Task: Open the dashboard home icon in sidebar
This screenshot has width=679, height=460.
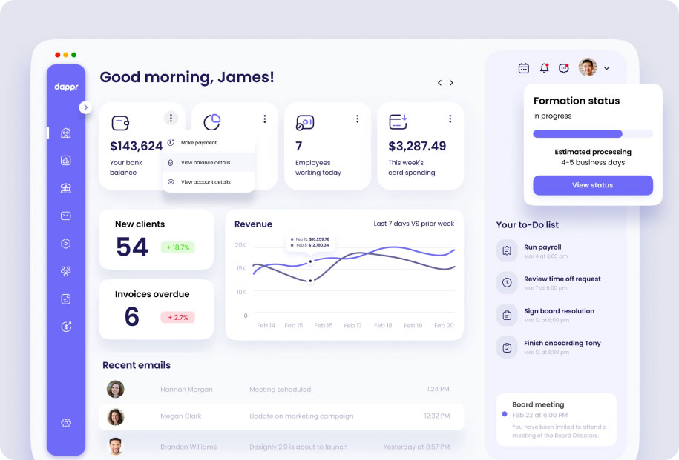Action: point(66,133)
